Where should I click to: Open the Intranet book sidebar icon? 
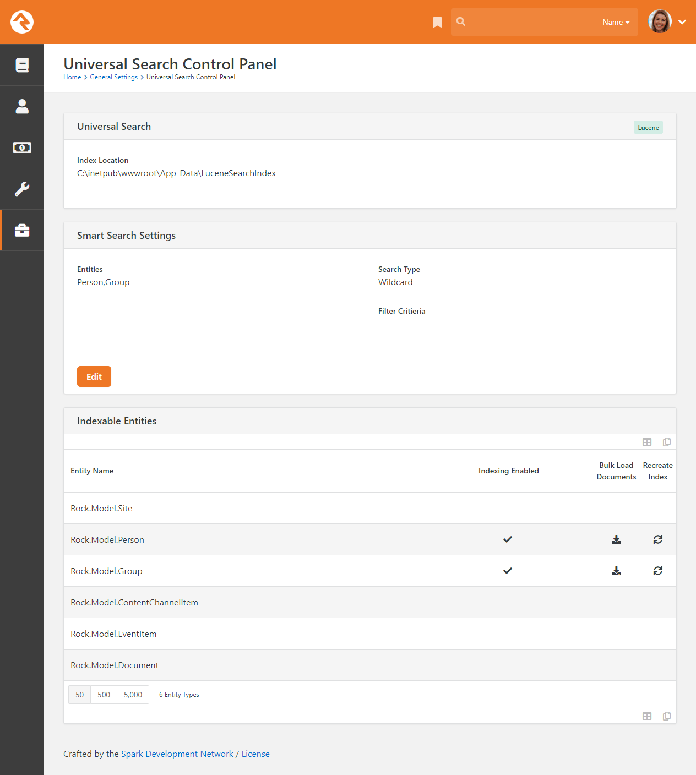(x=22, y=65)
